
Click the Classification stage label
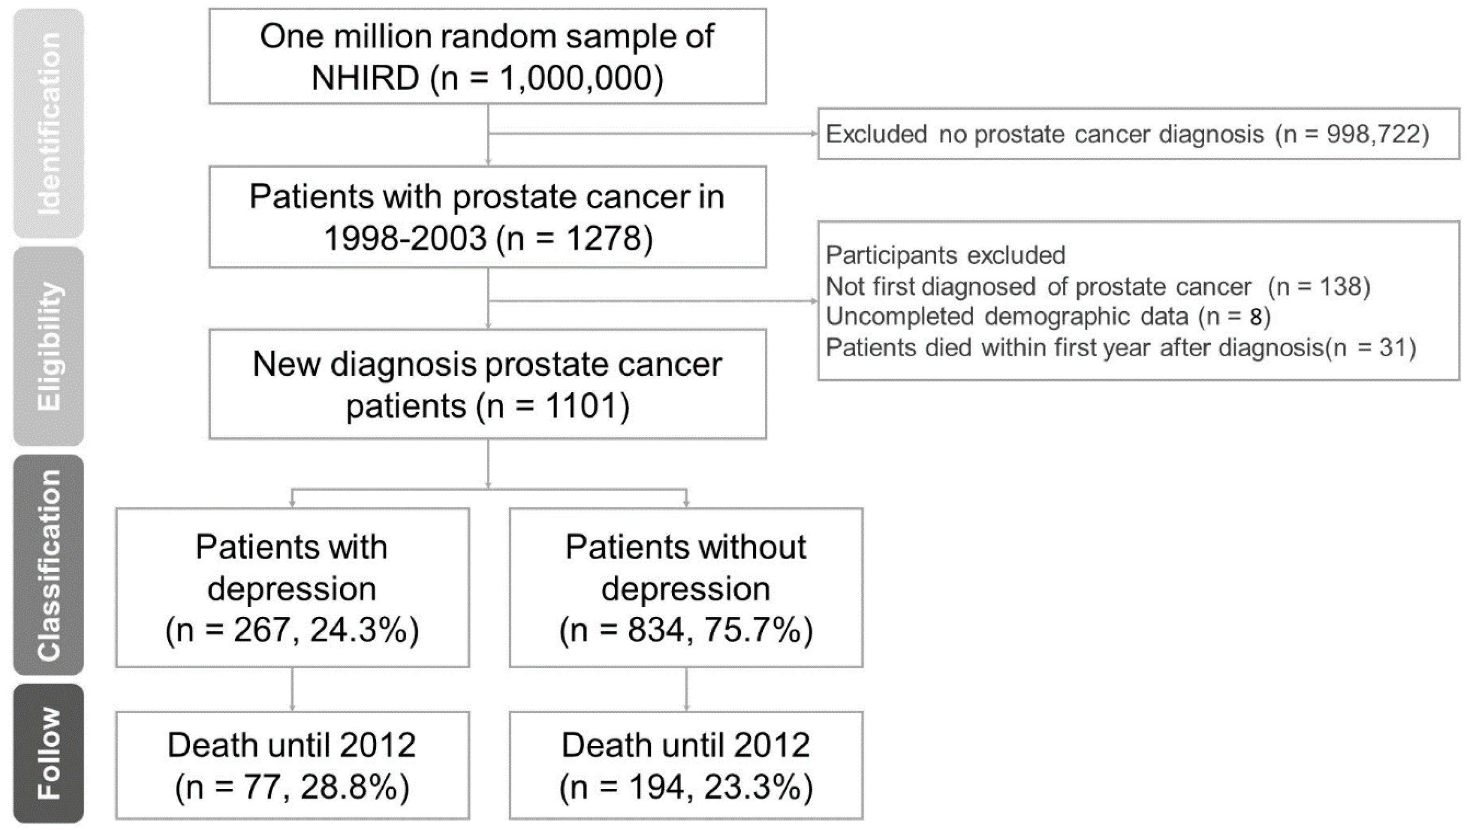coord(48,565)
